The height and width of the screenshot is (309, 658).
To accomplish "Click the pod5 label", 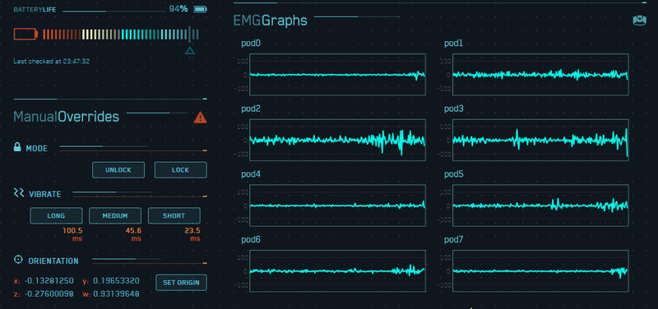I will (454, 174).
